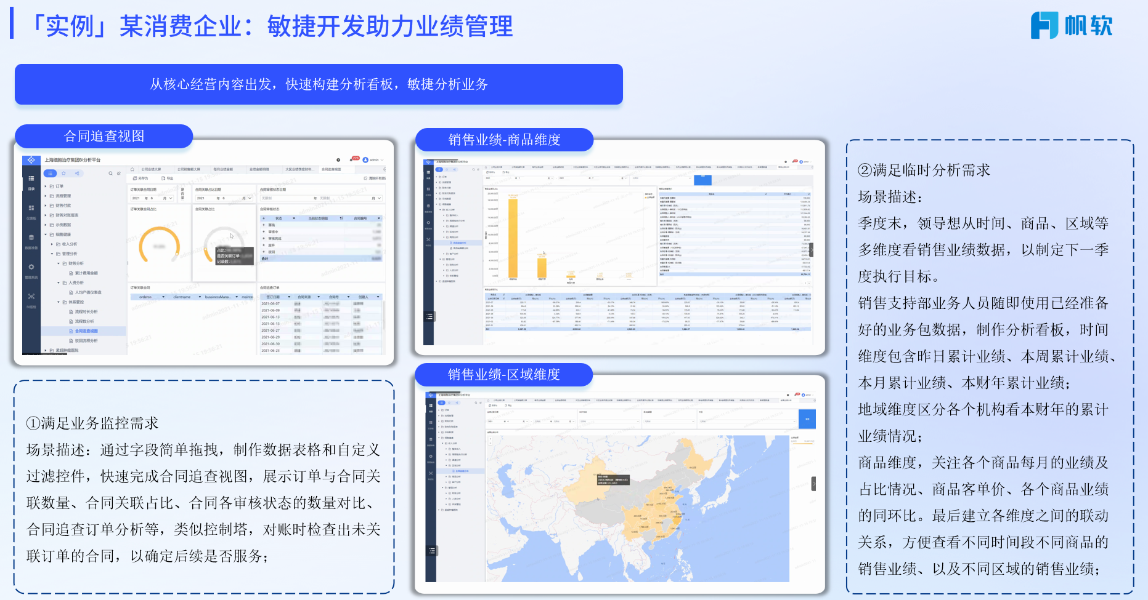Expand the 流程管理 folder in contract view tree
Image resolution: width=1148 pixels, height=600 pixels.
pyautogui.click(x=46, y=196)
